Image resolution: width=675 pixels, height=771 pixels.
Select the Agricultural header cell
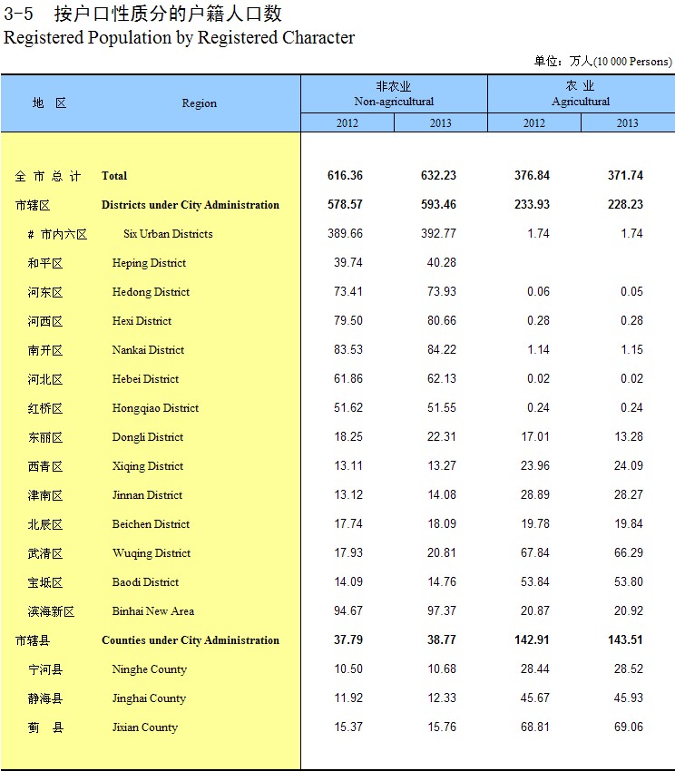click(581, 94)
